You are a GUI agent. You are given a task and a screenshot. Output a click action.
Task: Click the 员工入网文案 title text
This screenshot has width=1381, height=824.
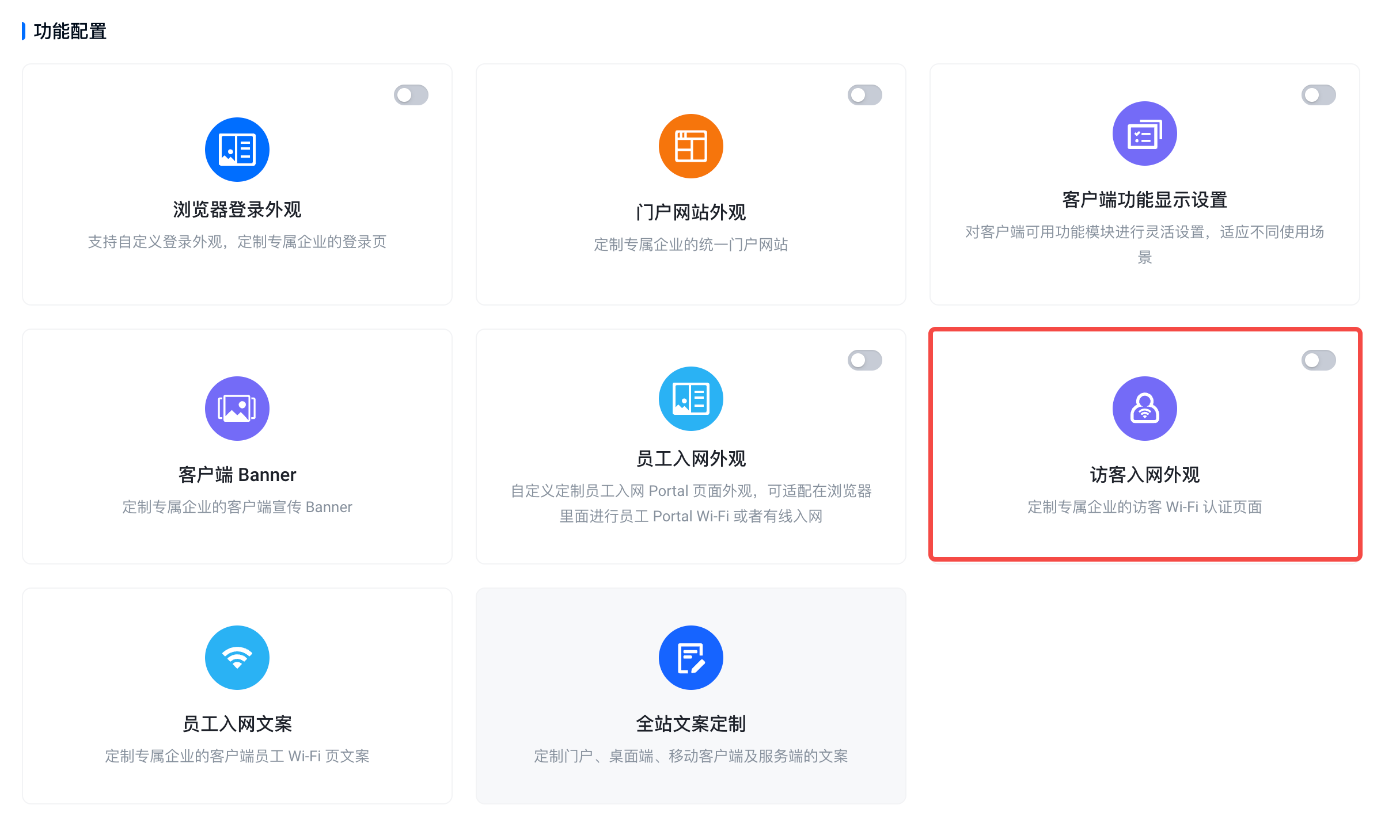(237, 724)
